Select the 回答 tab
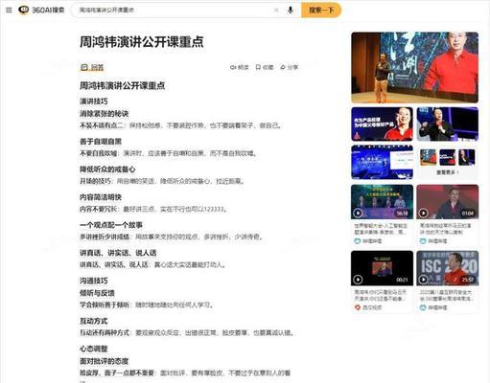 coord(92,67)
